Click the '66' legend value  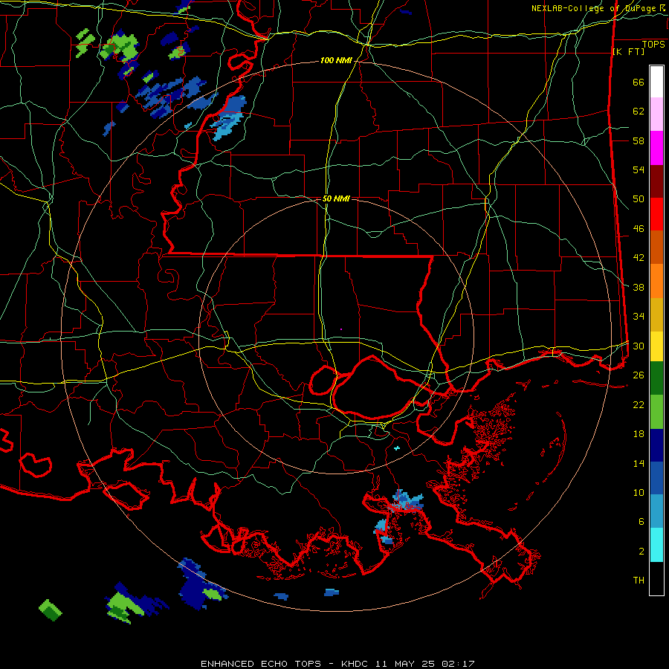pyautogui.click(x=639, y=83)
